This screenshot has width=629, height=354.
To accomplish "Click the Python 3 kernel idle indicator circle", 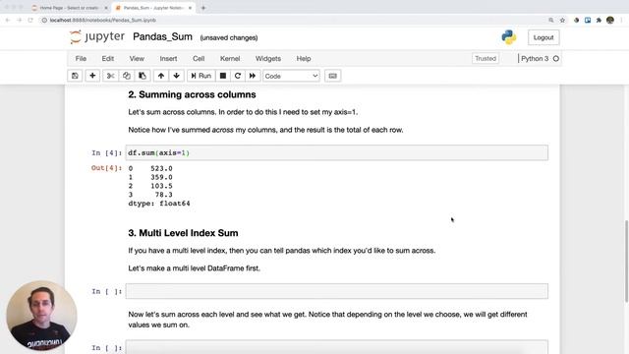I will 556,59.
